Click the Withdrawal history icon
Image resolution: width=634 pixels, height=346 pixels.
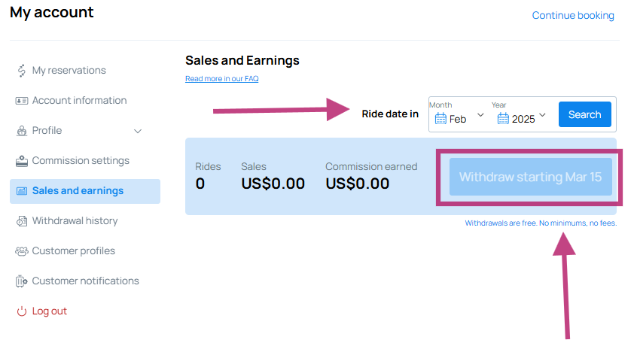pos(21,221)
